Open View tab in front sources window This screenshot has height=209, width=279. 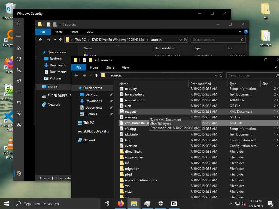[125, 67]
